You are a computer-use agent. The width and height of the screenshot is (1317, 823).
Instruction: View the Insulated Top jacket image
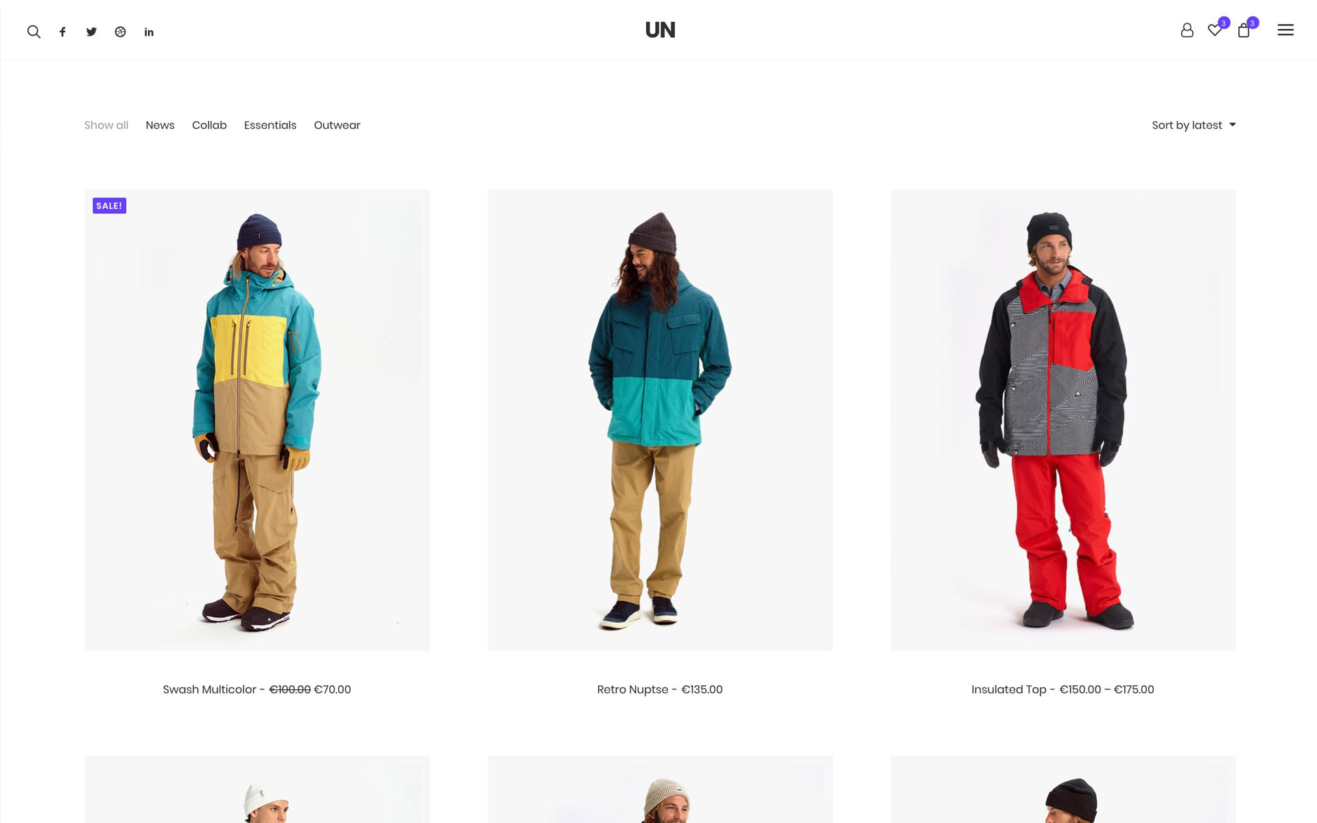(1063, 420)
